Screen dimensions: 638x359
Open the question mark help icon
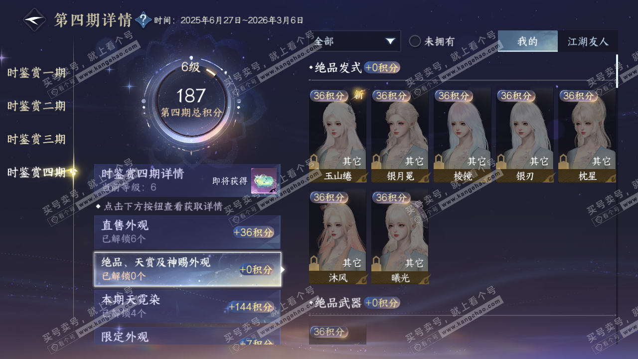tap(144, 20)
